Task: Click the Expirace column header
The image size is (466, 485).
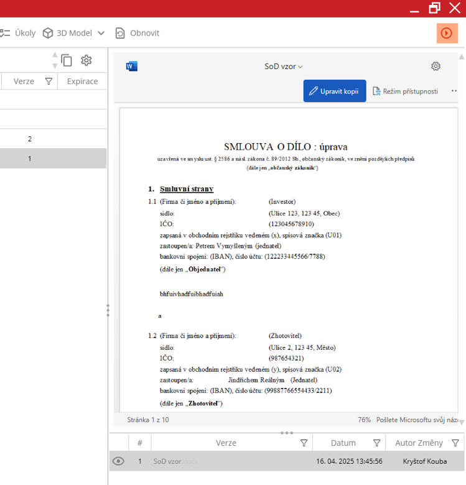Action: [x=82, y=82]
